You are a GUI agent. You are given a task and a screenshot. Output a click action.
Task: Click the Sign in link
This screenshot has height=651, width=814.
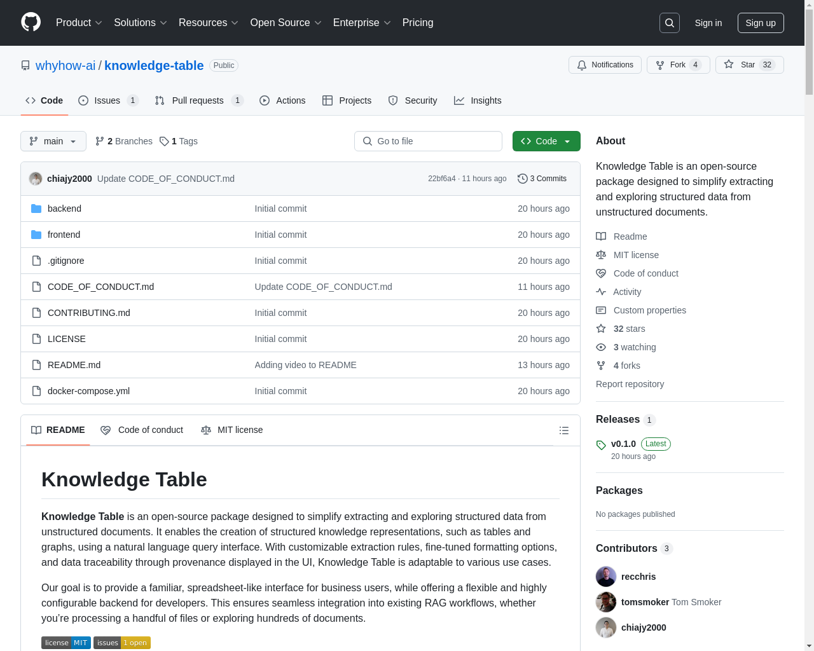[708, 23]
